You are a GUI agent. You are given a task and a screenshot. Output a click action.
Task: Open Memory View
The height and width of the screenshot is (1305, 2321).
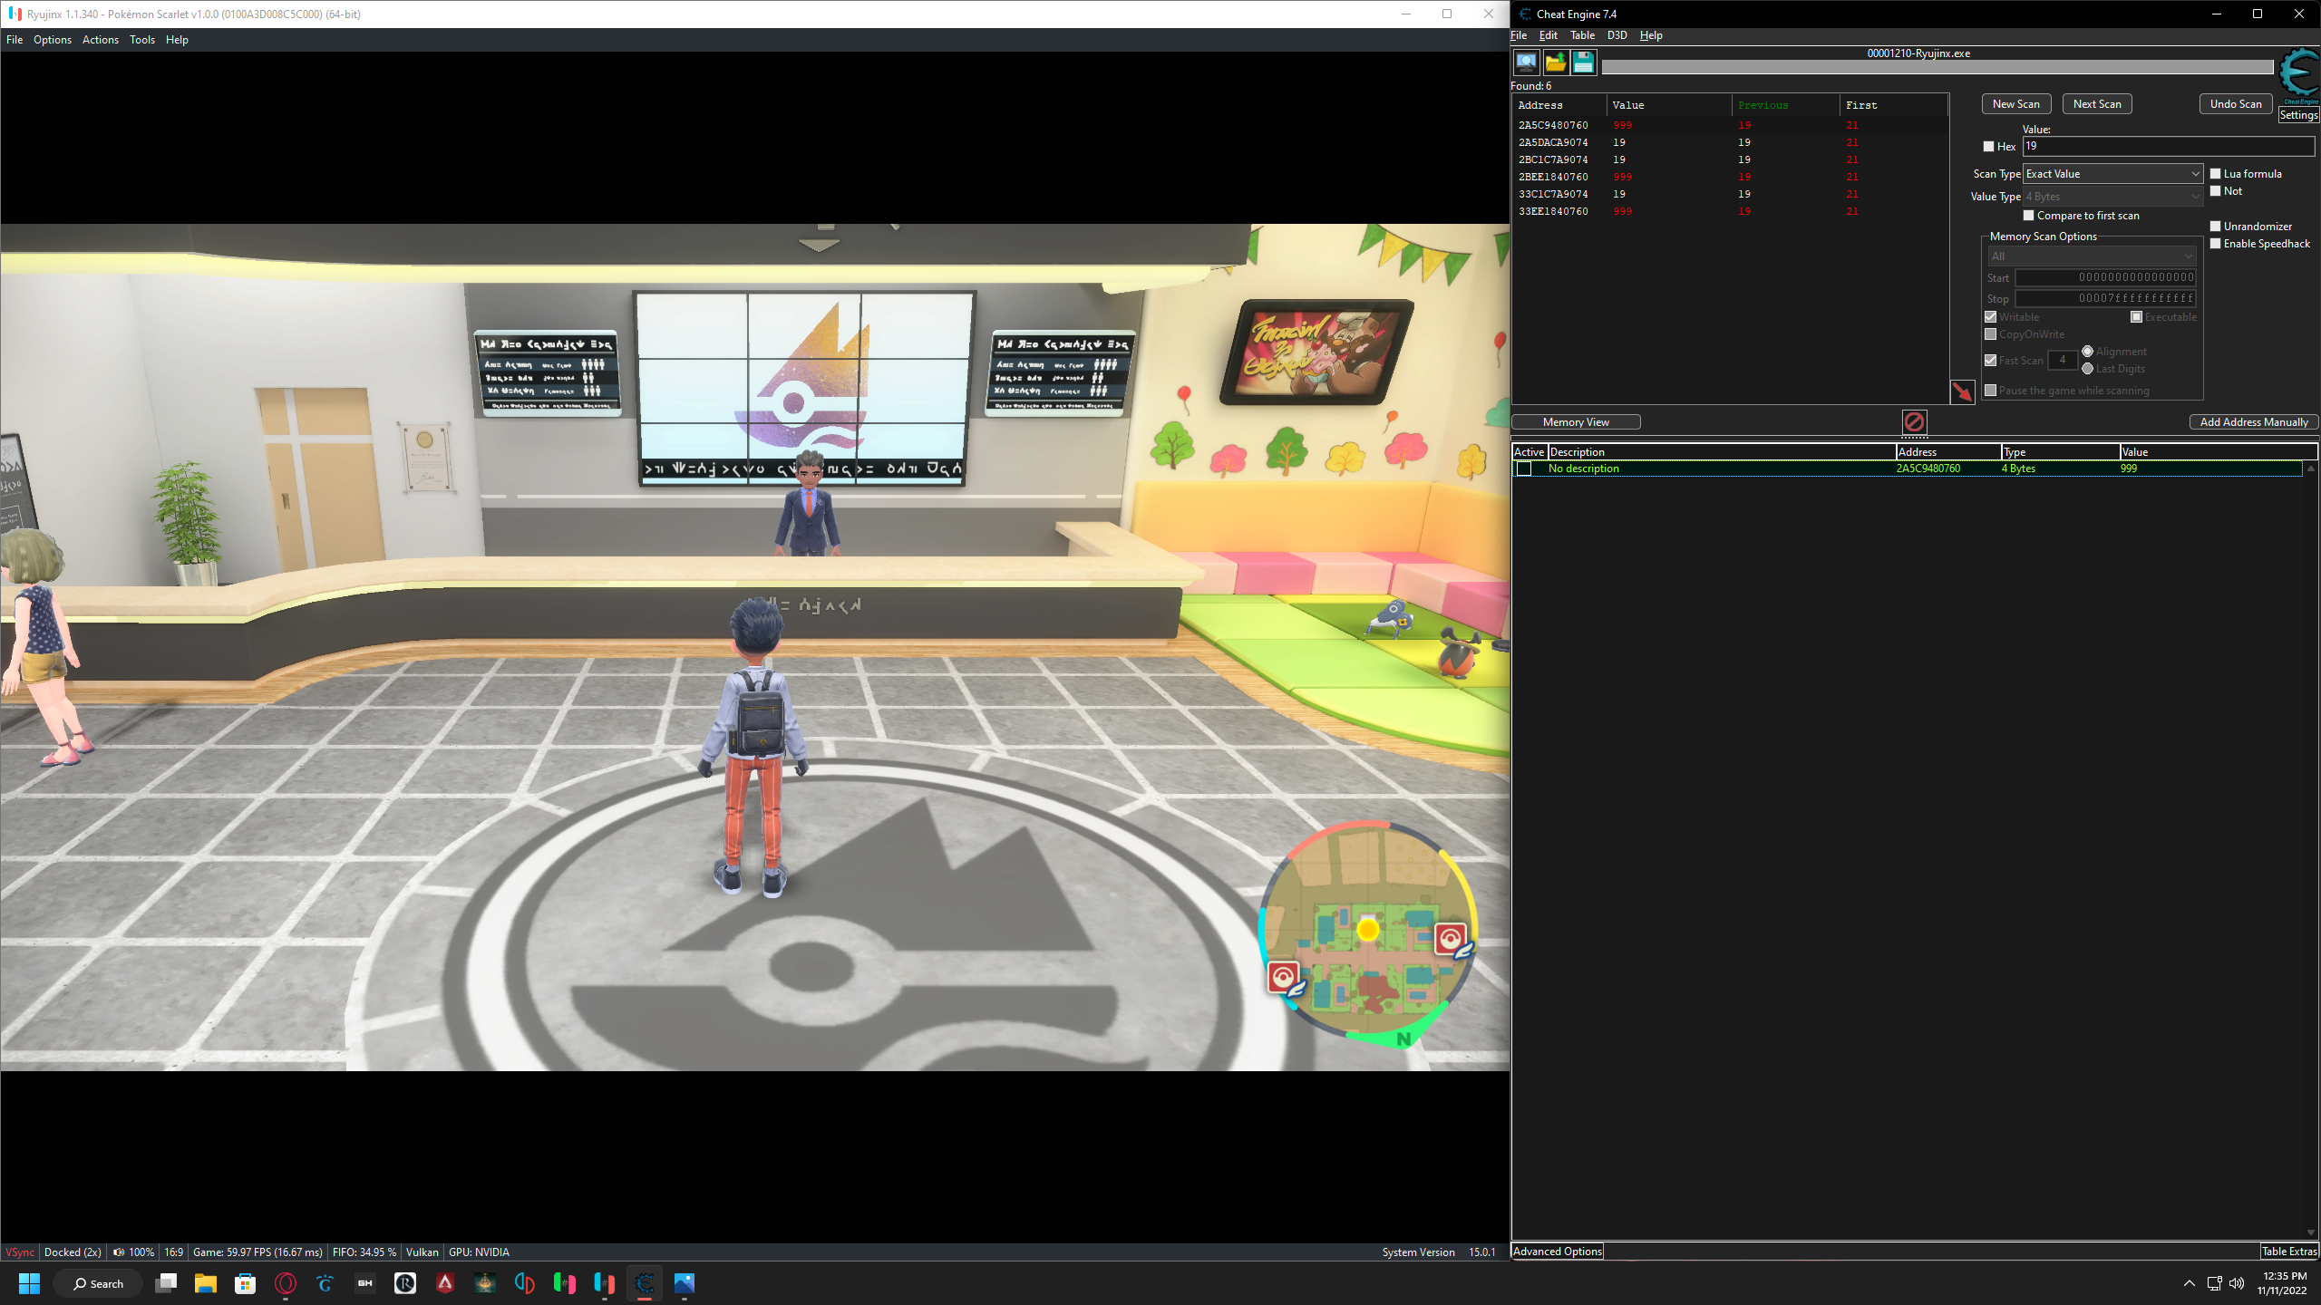click(x=1576, y=422)
